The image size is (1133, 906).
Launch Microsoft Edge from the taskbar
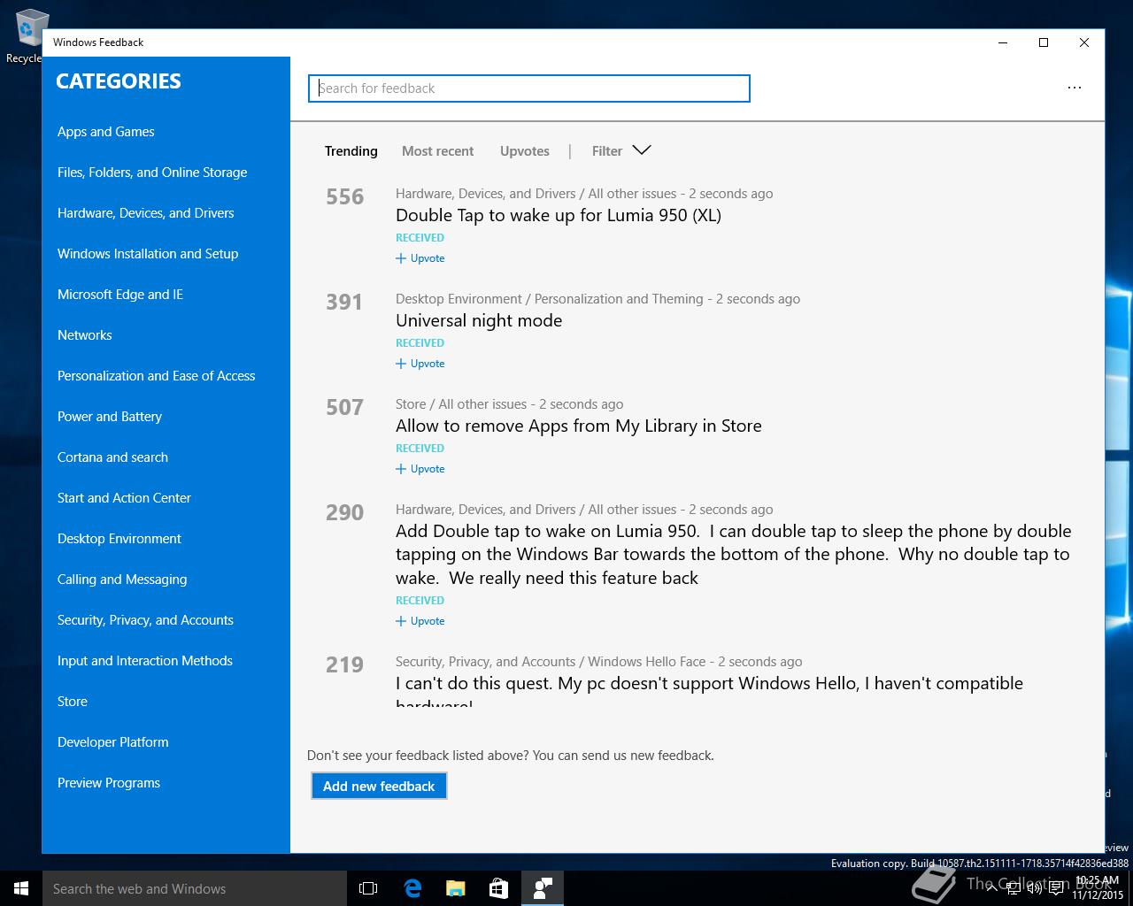[x=412, y=888]
